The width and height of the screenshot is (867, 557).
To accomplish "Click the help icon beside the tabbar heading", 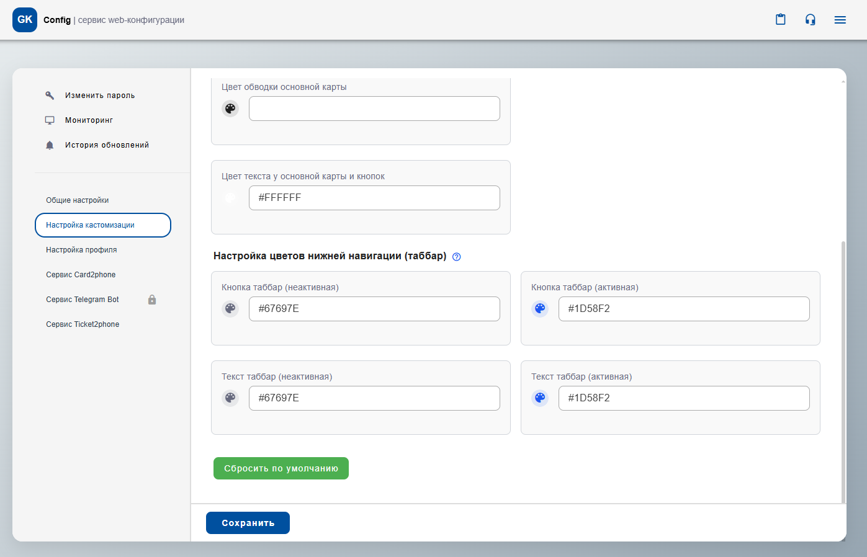I will (457, 257).
